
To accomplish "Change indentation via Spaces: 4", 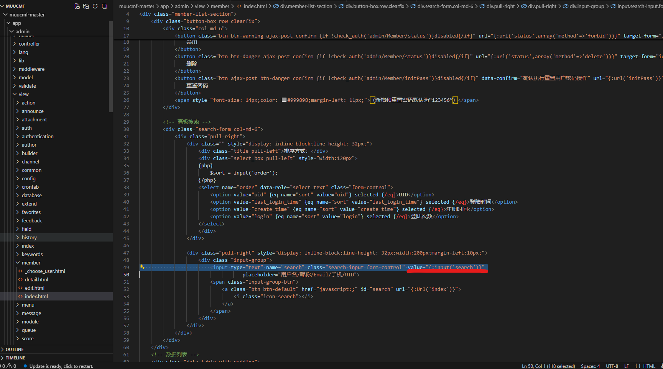I will click(590, 366).
